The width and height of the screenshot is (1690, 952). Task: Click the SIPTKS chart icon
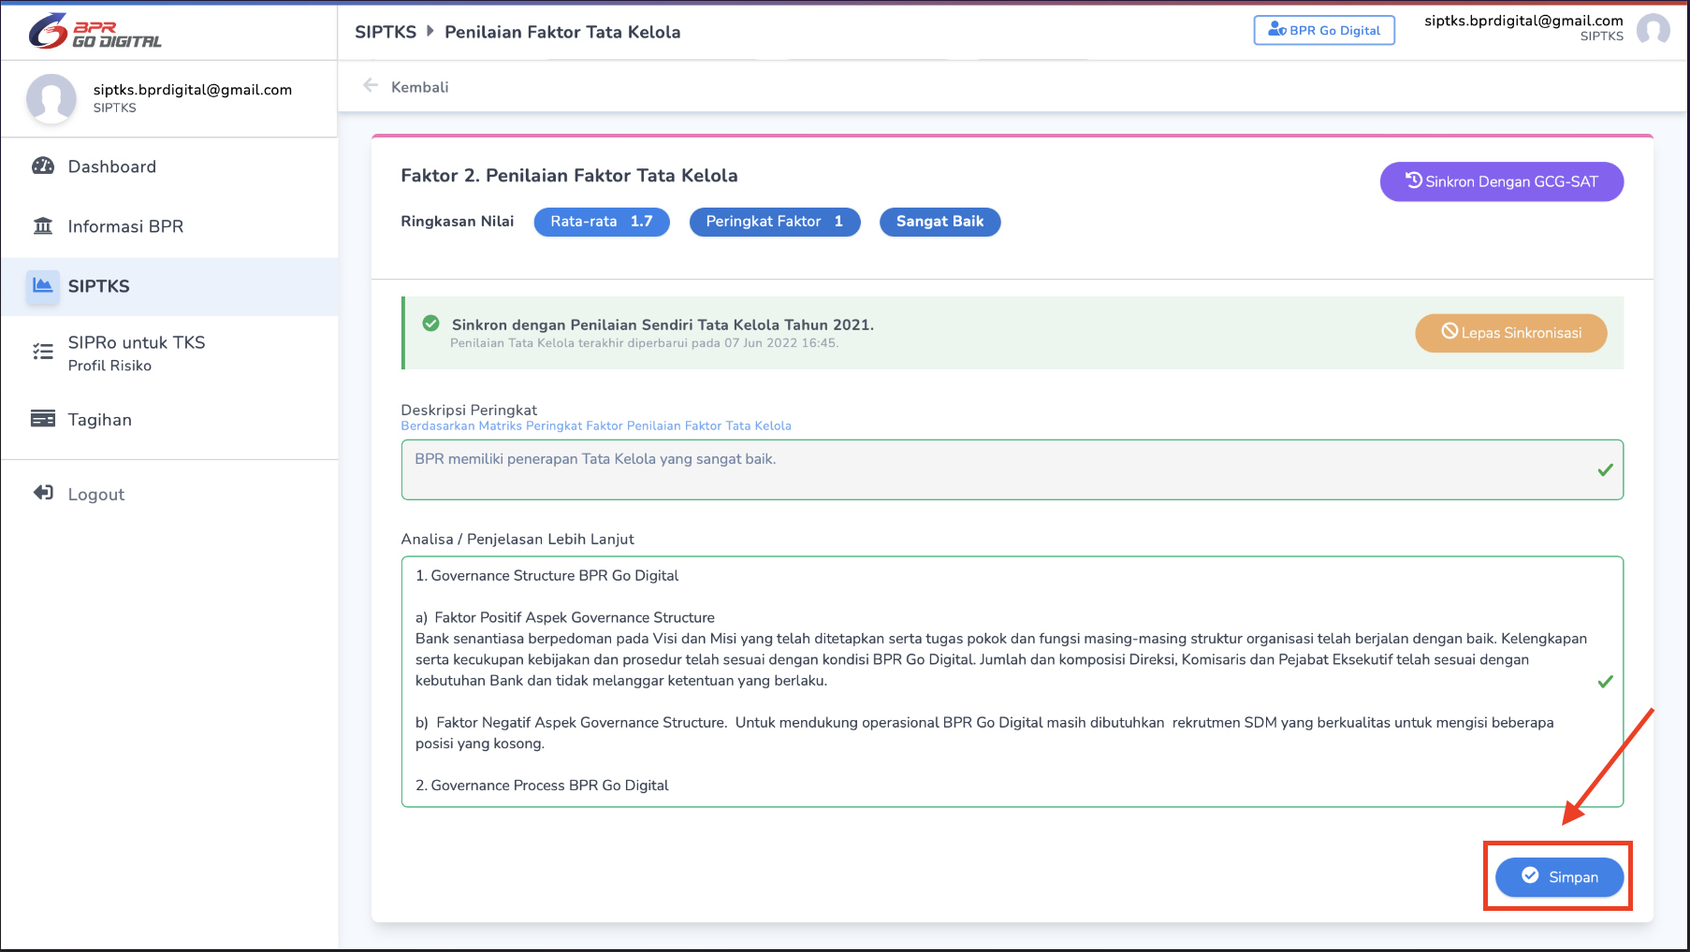(x=43, y=285)
